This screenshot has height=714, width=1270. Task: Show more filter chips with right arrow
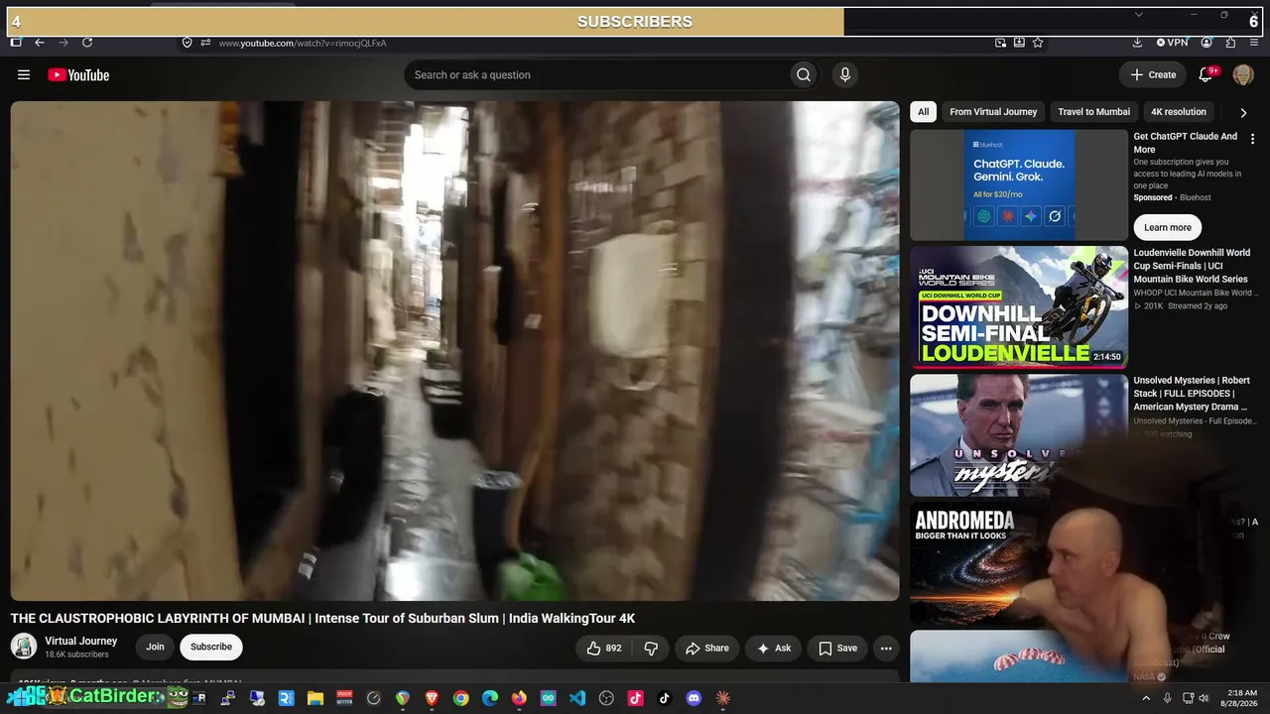(1243, 112)
